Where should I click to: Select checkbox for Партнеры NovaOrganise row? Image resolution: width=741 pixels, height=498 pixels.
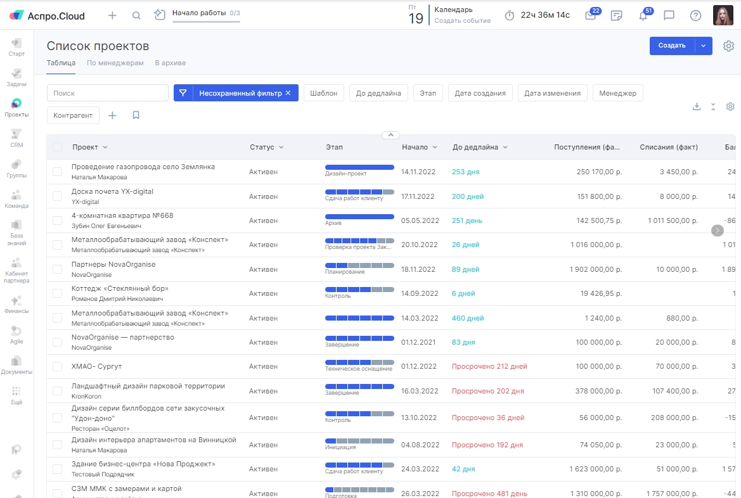click(x=58, y=269)
